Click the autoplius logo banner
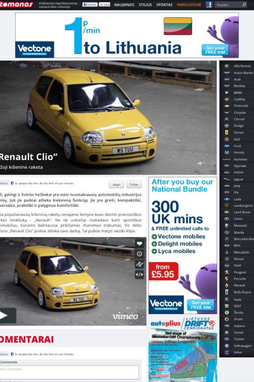 tap(165, 324)
